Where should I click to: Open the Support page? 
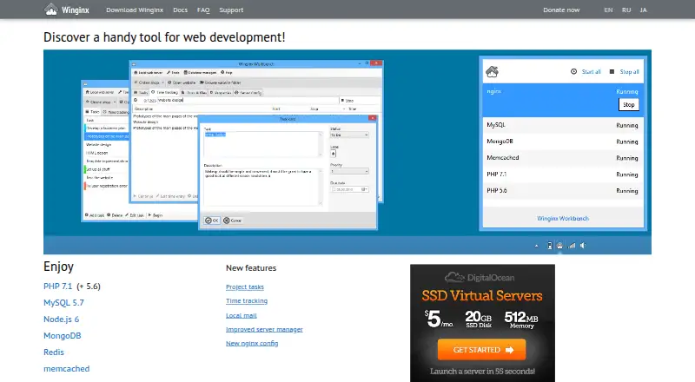point(231,10)
